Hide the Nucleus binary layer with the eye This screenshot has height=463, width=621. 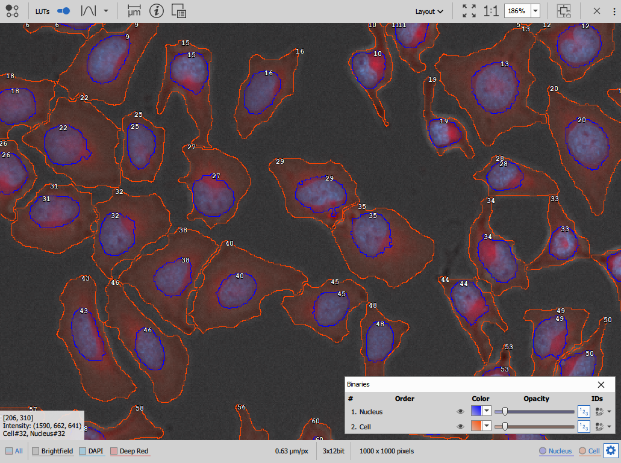[x=460, y=412]
